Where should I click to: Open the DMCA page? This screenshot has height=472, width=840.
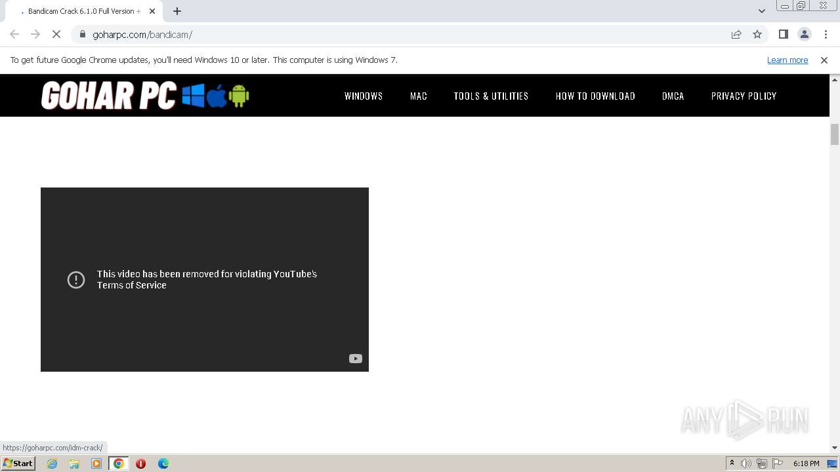[x=673, y=96]
